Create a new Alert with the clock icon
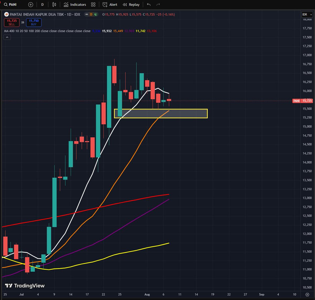This screenshot has width=315, height=300. [109, 4]
